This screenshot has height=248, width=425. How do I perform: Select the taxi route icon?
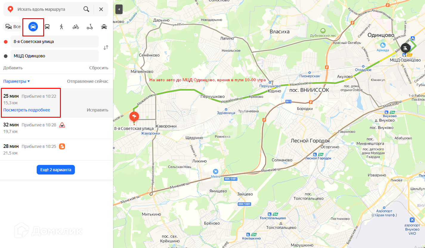click(104, 27)
